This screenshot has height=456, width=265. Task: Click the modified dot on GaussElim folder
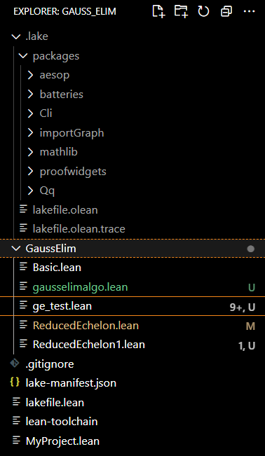pyautogui.click(x=250, y=249)
